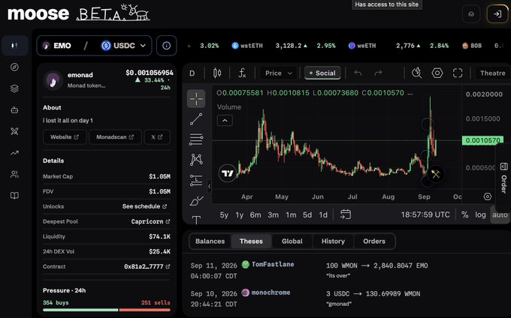
Task: Open the 0x81a2…7777 contract address link
Action: [x=147, y=267]
